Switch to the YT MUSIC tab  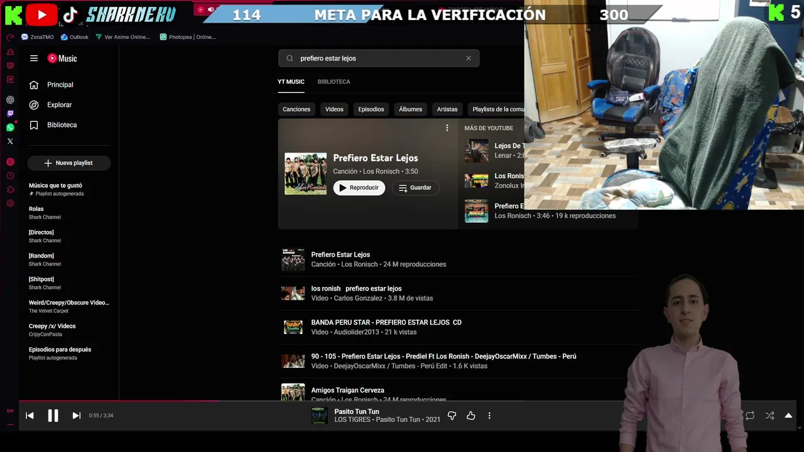[x=291, y=82]
